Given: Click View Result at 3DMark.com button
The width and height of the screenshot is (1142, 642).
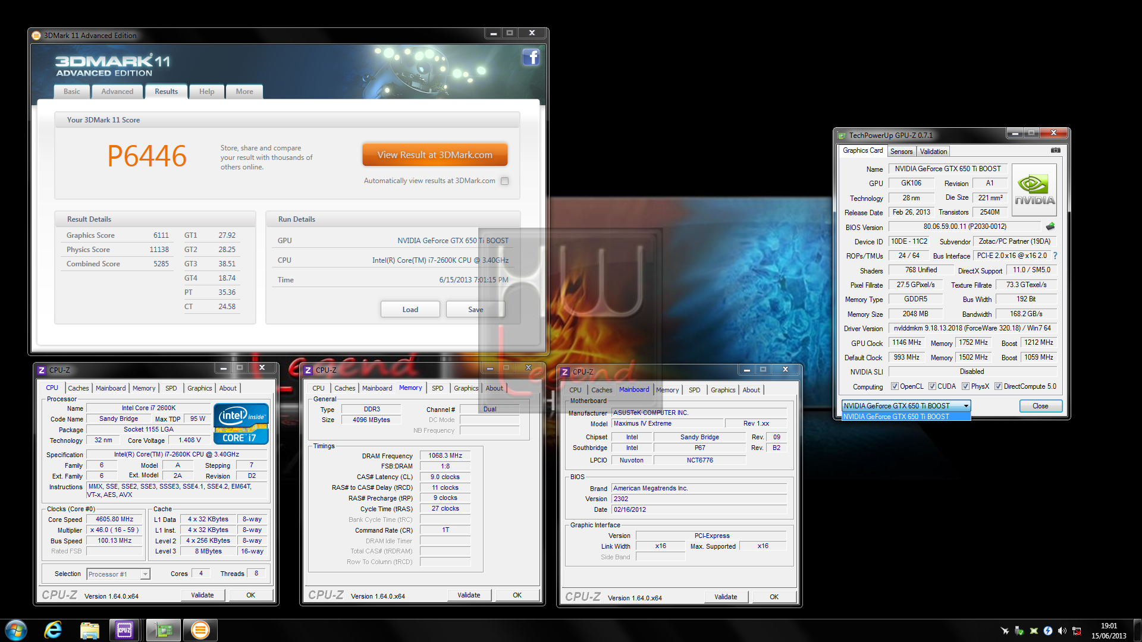Looking at the screenshot, I should (435, 155).
